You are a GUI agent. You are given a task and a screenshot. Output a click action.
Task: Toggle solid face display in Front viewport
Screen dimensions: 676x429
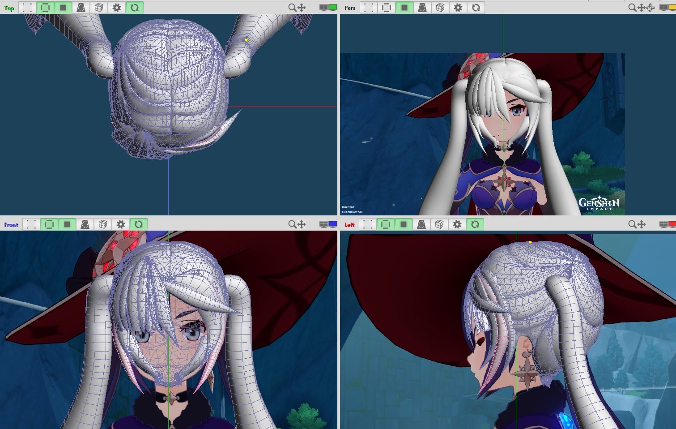pos(67,224)
